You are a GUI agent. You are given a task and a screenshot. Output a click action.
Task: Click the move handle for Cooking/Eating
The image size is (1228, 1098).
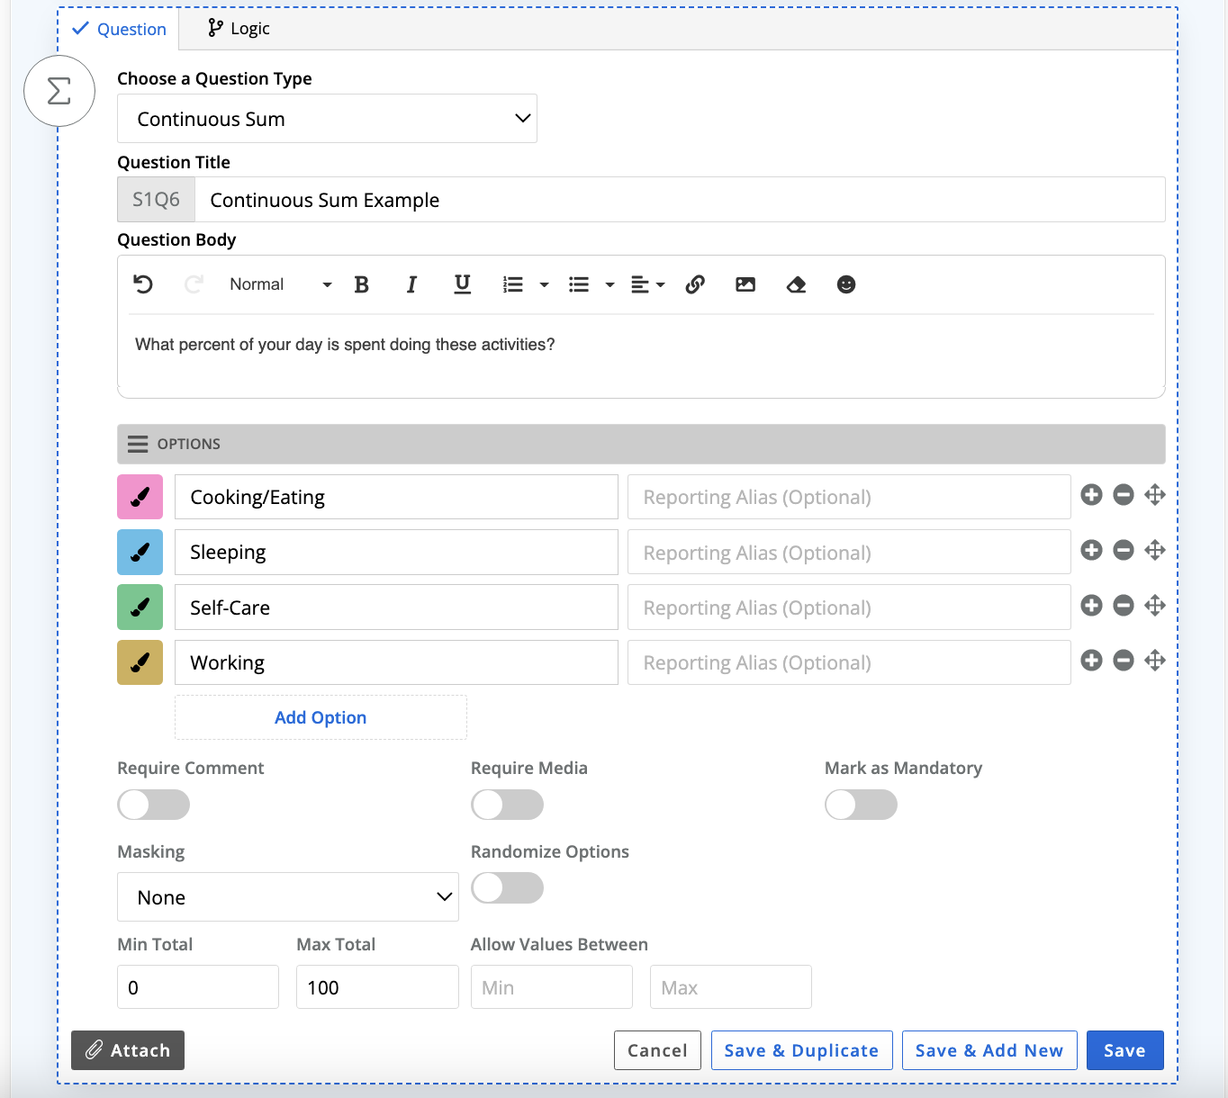tap(1155, 495)
